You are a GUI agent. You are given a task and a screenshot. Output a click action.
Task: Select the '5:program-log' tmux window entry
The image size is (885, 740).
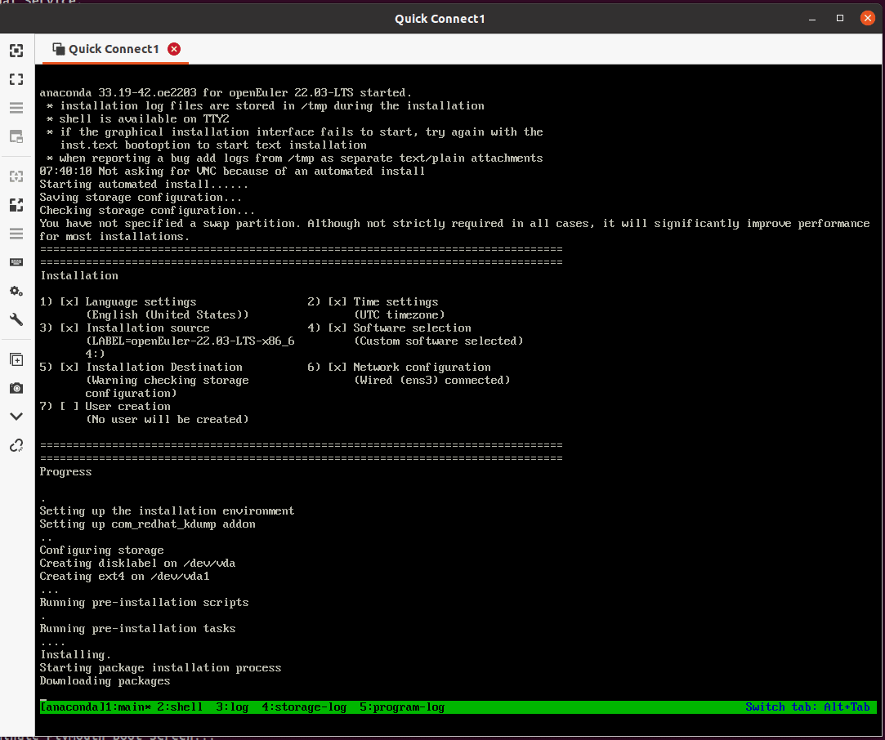pyautogui.click(x=402, y=707)
